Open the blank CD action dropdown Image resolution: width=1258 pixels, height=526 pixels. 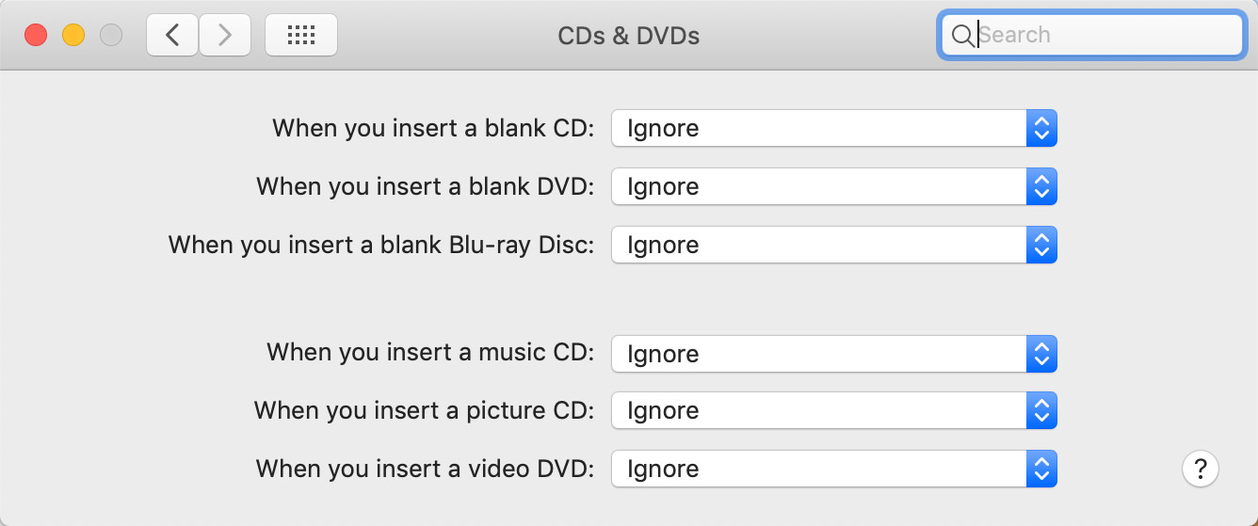click(x=834, y=128)
